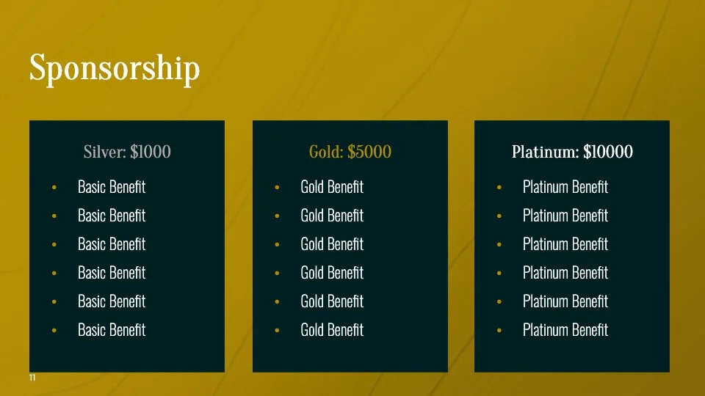Select the last "Gold Benefit" line
705x396 pixels.
click(x=332, y=330)
